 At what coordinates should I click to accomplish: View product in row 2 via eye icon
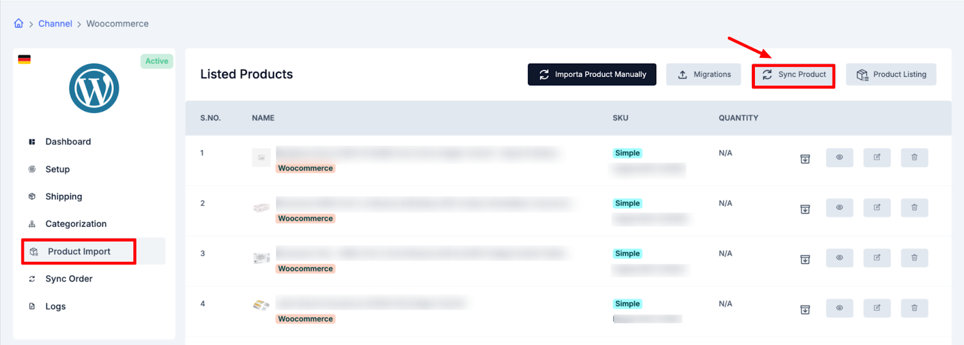tap(839, 208)
